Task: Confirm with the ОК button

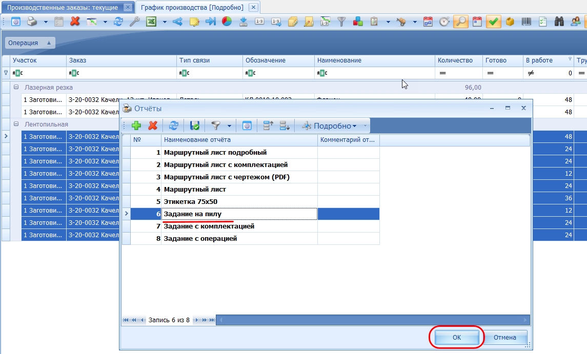Action: click(457, 338)
